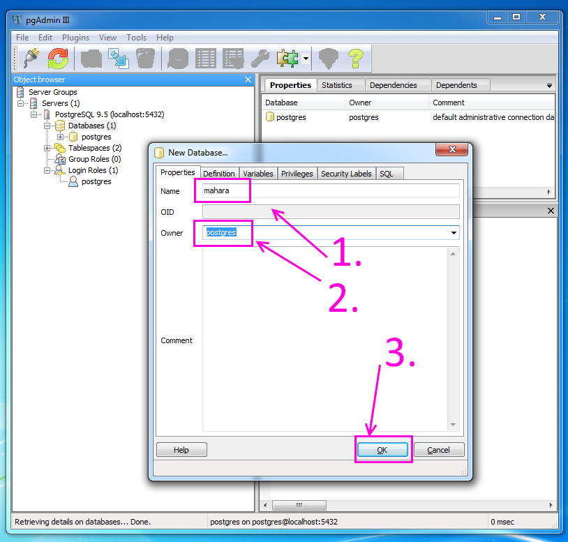Select postgres row in Properties list
Image resolution: width=568 pixels, height=542 pixels.
[x=408, y=117]
